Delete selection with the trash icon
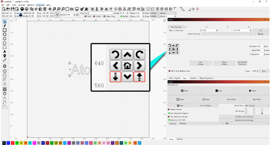 click(x=45, y=9)
